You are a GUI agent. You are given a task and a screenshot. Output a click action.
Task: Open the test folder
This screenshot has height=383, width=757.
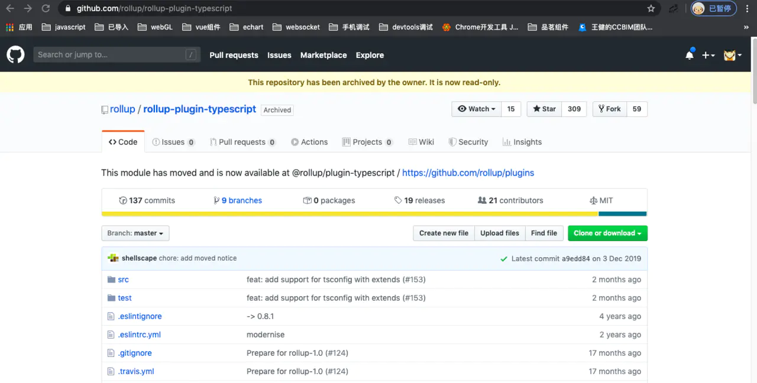[x=125, y=298]
